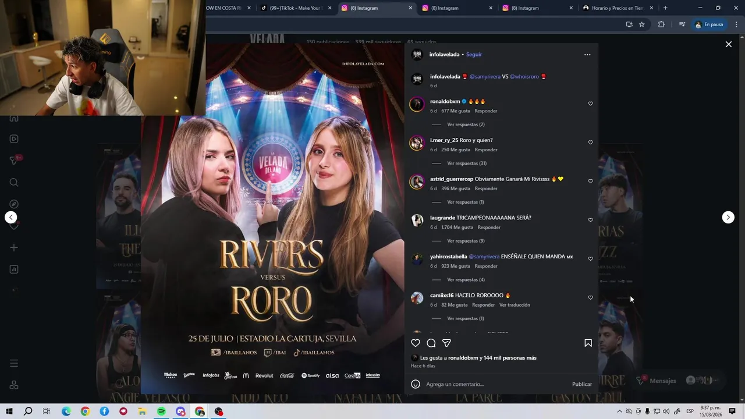Like the post with the heart icon
The image size is (745, 419).
pos(416,343)
